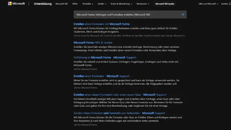The height and width of the screenshot is (130, 231).
Task: Open Microsoft Forms Hilfe & Lernen result
Action: coord(93,43)
